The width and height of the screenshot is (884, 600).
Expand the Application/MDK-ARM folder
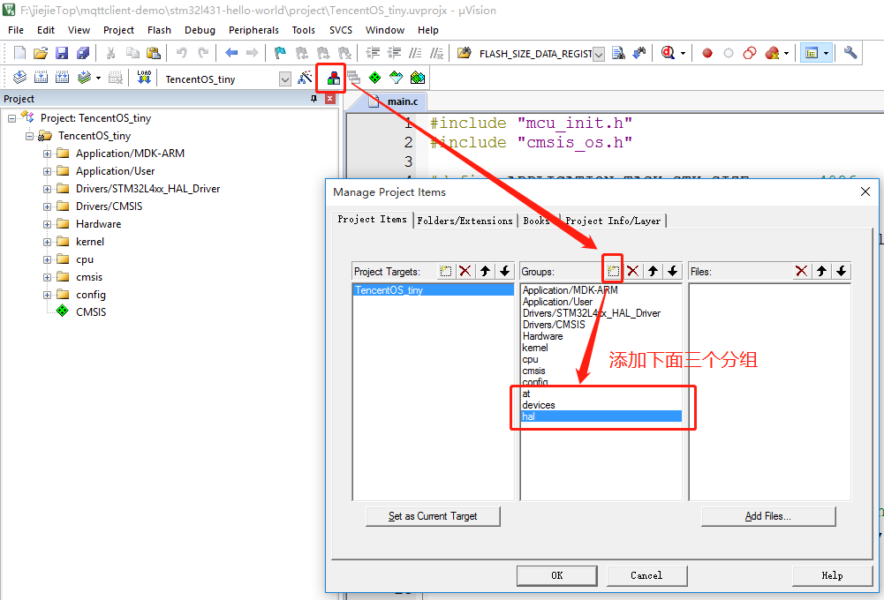pyautogui.click(x=48, y=154)
